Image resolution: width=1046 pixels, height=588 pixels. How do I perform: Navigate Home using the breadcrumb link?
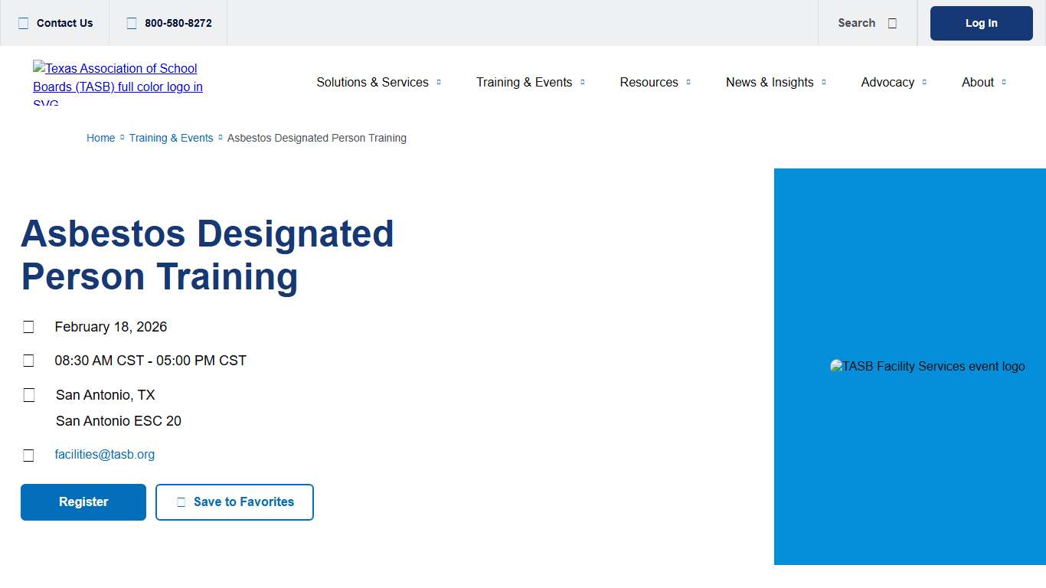100,138
